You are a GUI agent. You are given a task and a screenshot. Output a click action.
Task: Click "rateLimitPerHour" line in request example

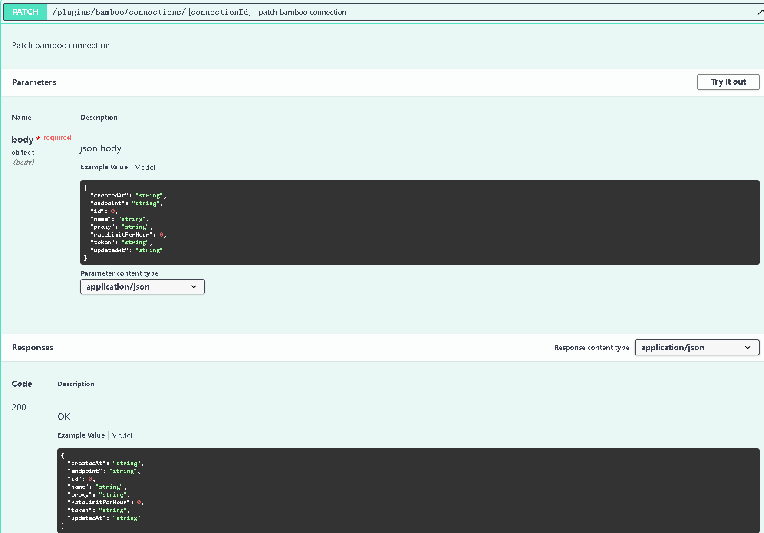[x=128, y=235]
